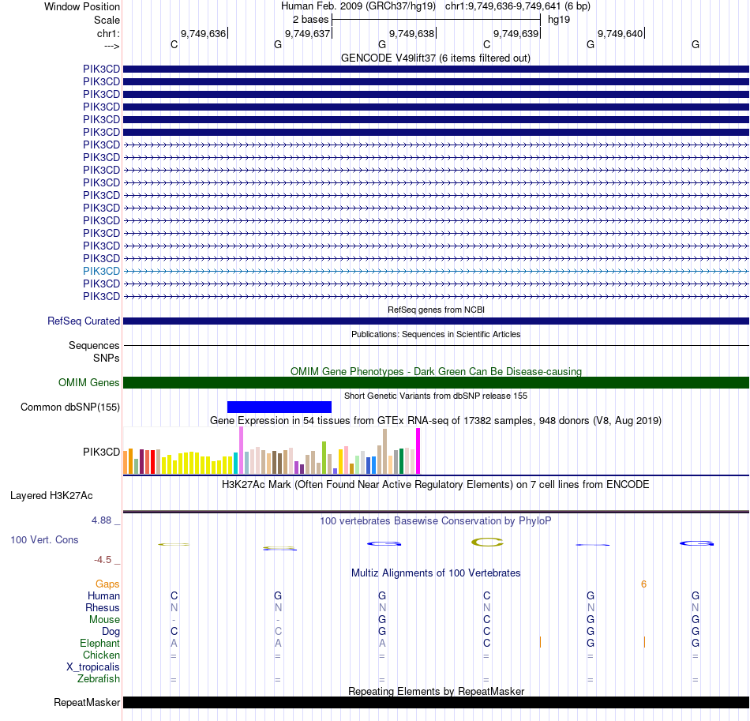The image size is (750, 721).
Task: Click the Human species label
Action: [103, 596]
